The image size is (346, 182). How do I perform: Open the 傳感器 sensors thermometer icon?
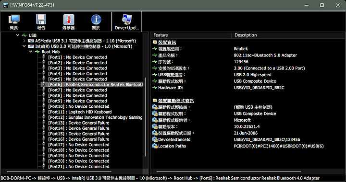(69, 22)
